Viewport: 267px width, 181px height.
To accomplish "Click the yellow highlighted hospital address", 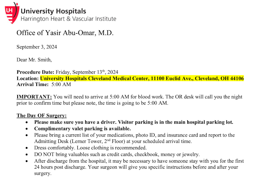I will click(x=142, y=78).
